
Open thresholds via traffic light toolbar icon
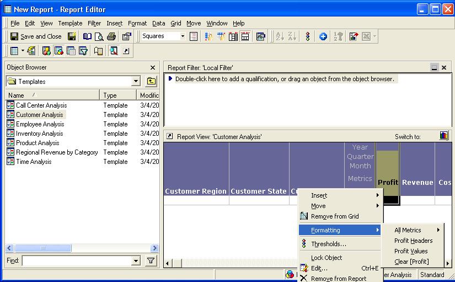(308, 36)
